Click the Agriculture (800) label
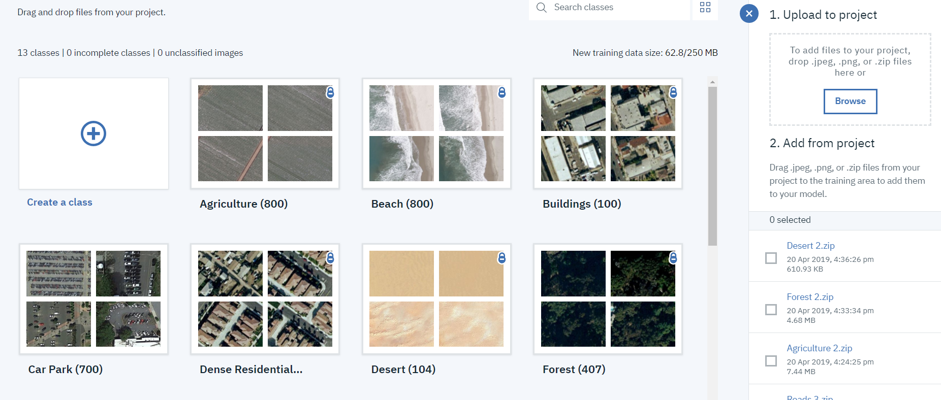 tap(243, 204)
